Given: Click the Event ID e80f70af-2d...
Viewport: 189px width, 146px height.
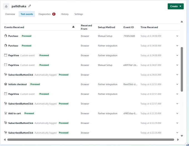Looking at the screenshot, I should tap(130, 65).
